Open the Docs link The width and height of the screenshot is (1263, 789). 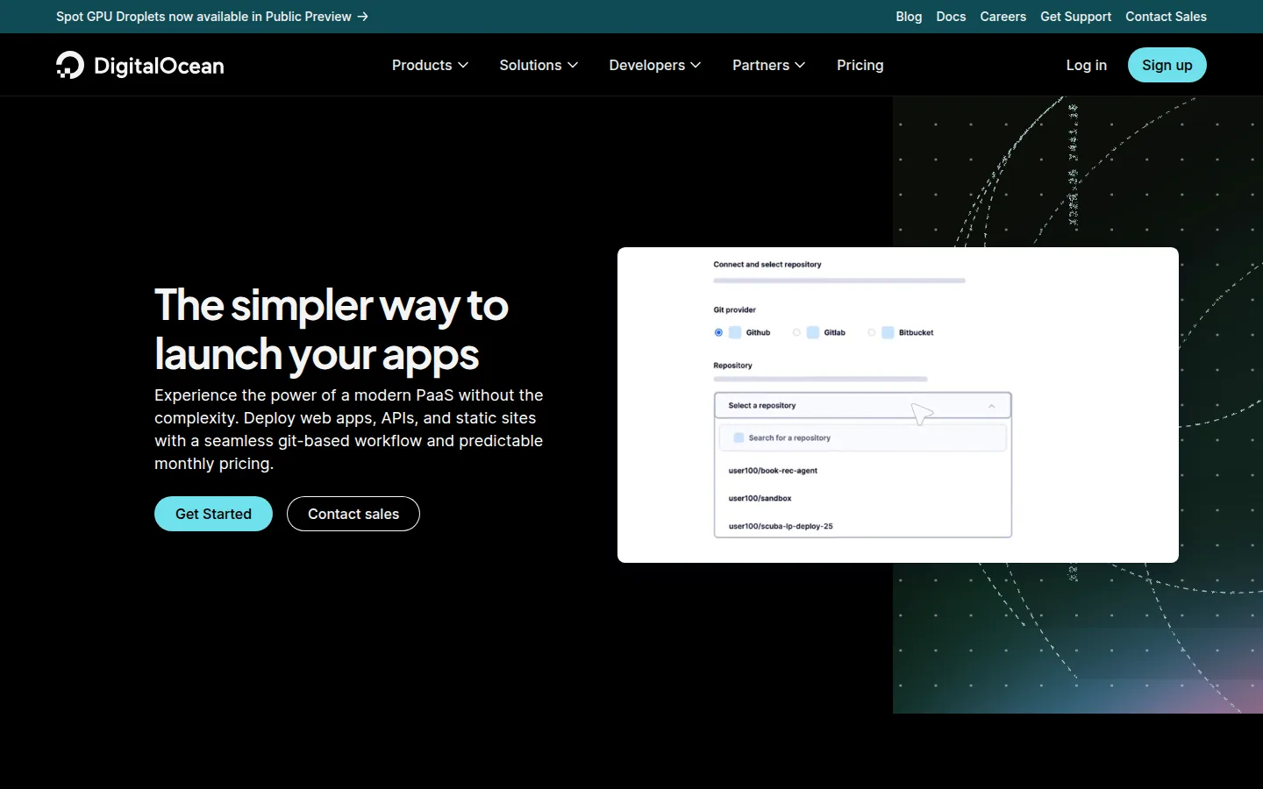(951, 17)
